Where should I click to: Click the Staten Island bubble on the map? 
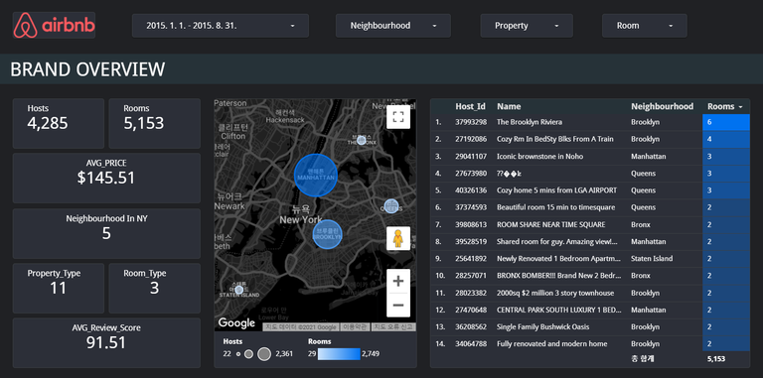pyautogui.click(x=238, y=290)
